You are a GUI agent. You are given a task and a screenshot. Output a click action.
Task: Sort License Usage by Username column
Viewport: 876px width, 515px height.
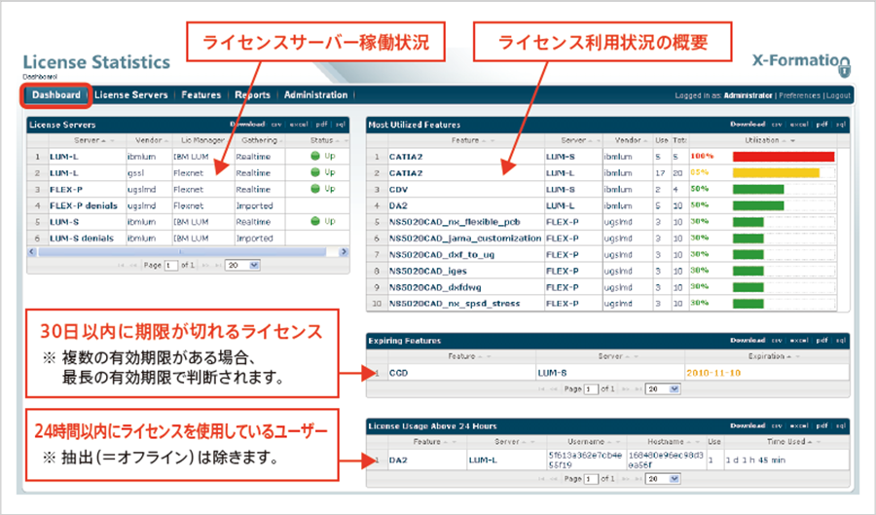tap(586, 441)
